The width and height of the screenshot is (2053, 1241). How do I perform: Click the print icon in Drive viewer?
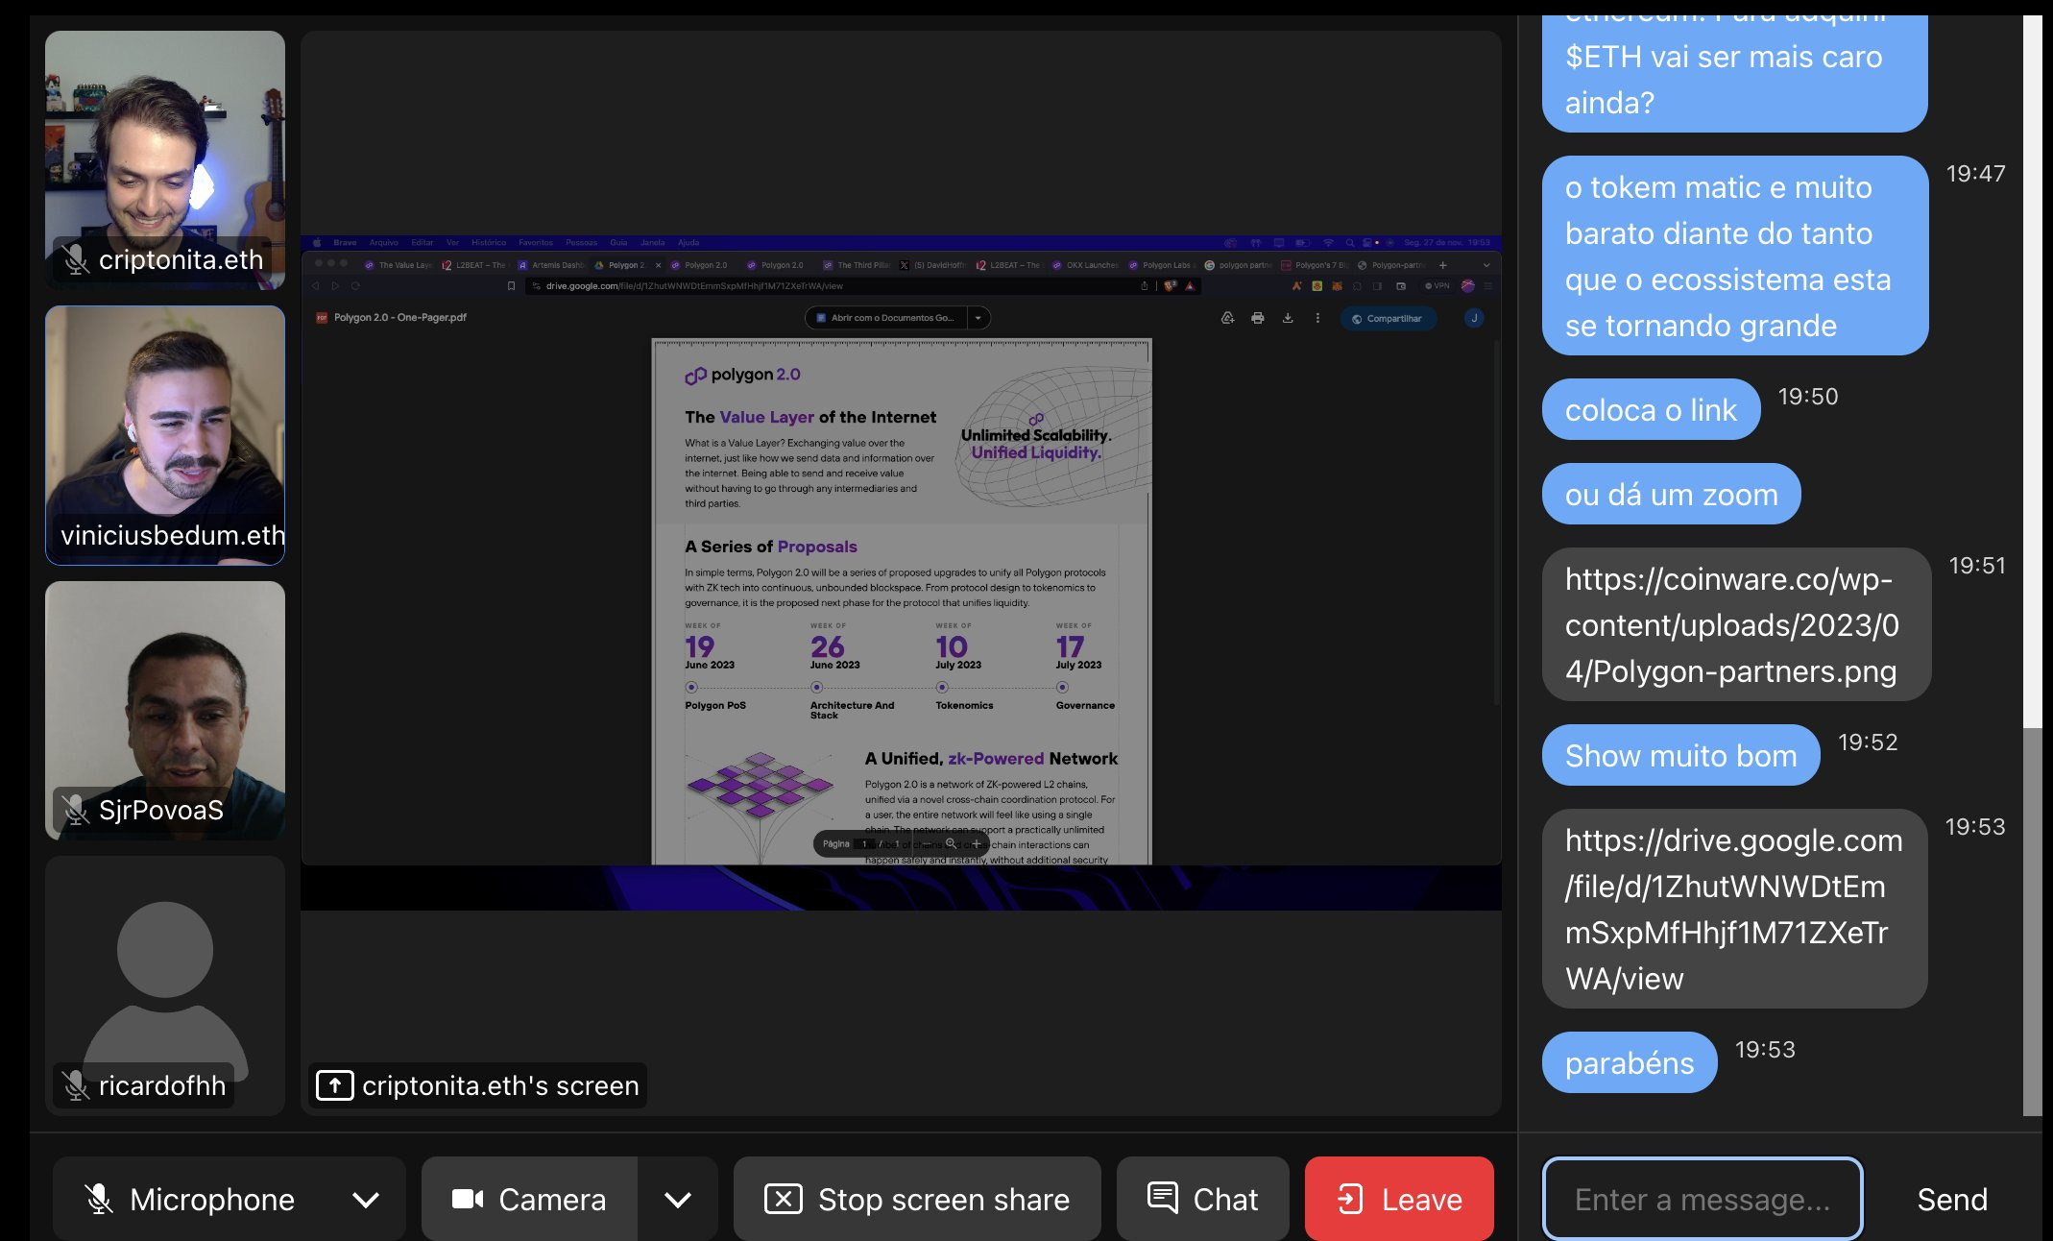coord(1257,318)
